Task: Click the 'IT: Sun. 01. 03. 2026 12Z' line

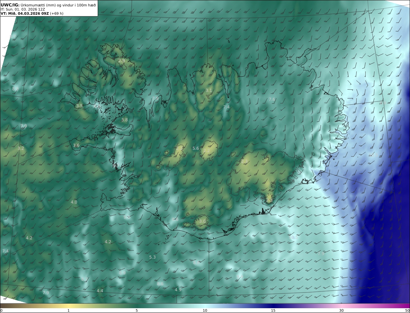Action: pos(23,9)
